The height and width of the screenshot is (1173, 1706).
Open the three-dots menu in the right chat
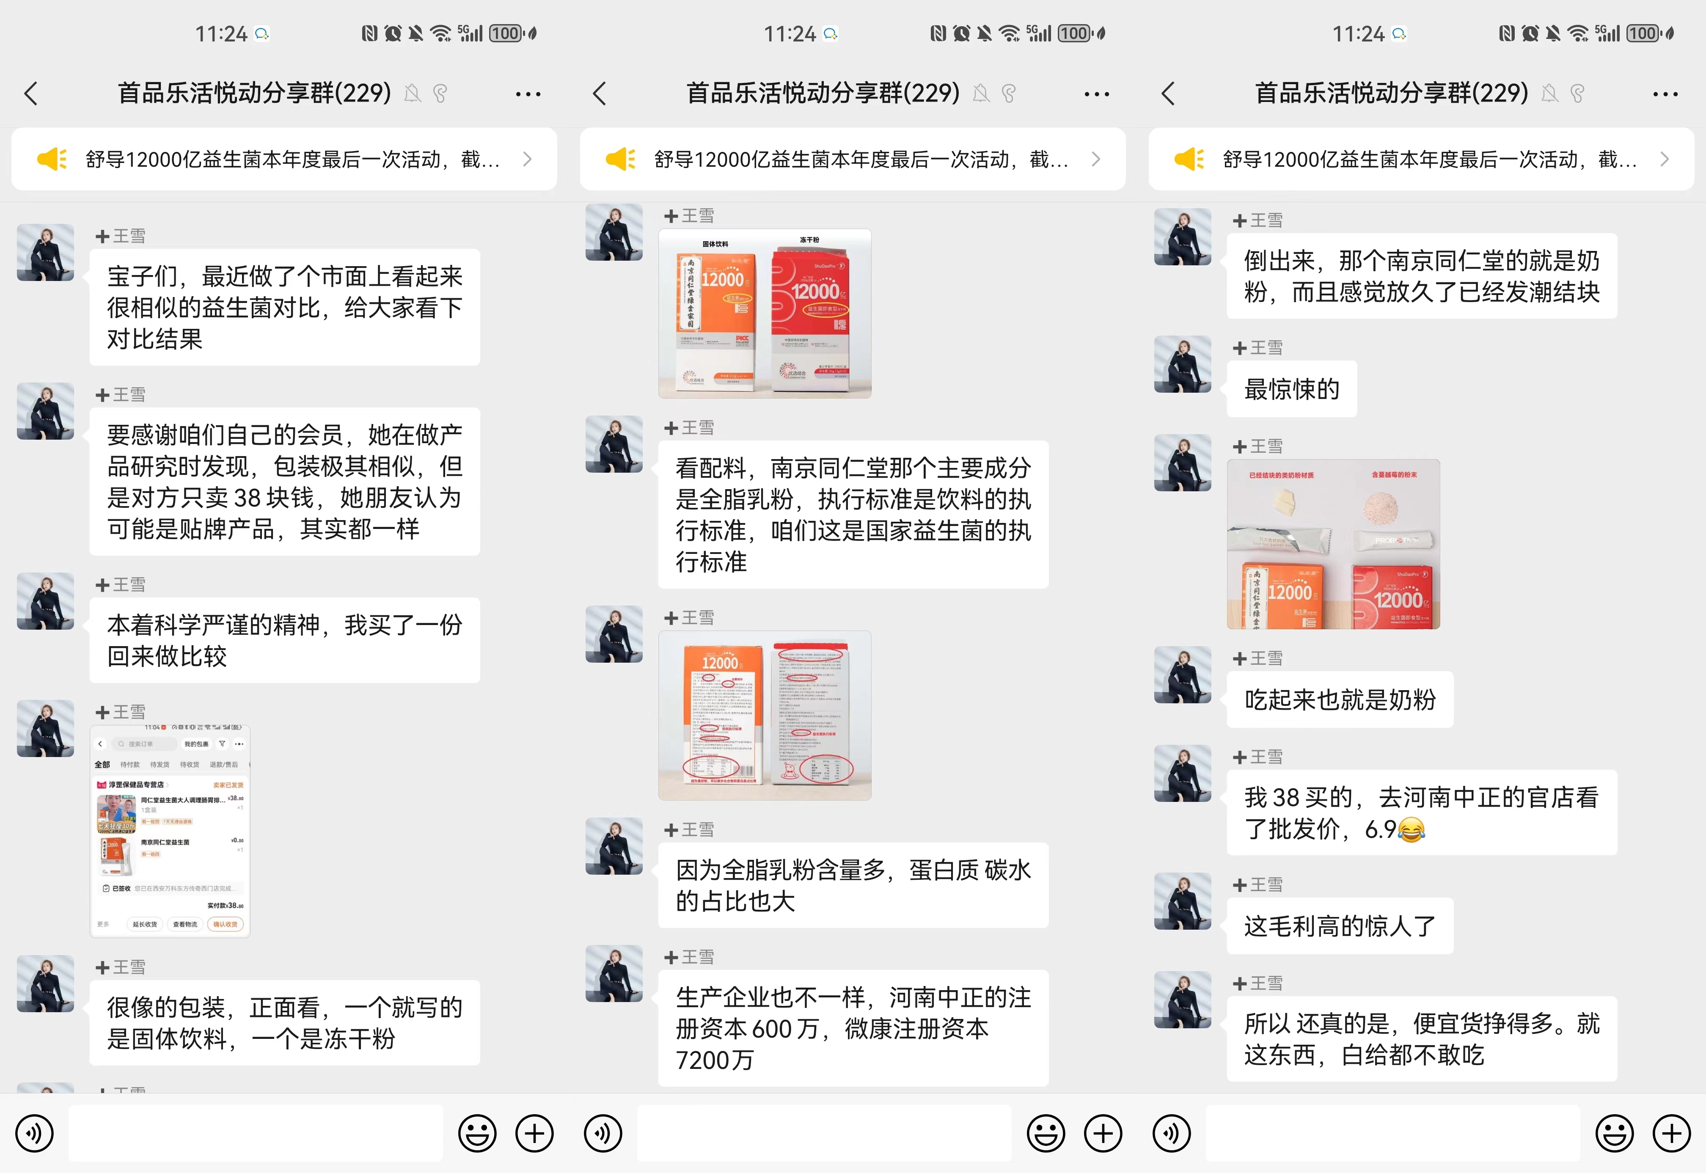tap(1665, 94)
